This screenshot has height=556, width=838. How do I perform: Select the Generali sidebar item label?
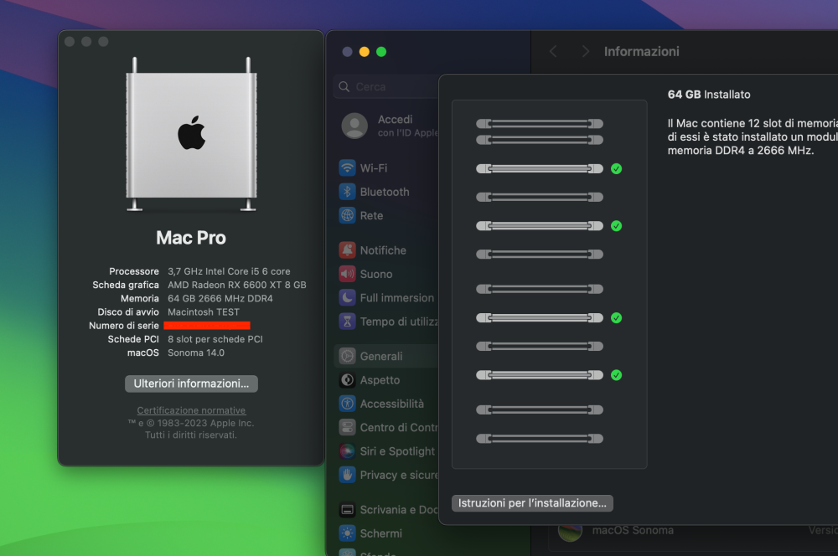381,356
